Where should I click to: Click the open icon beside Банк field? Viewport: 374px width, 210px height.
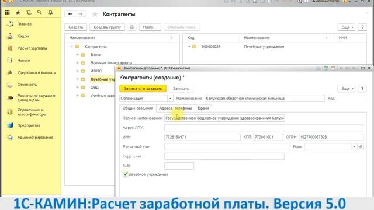(361, 147)
